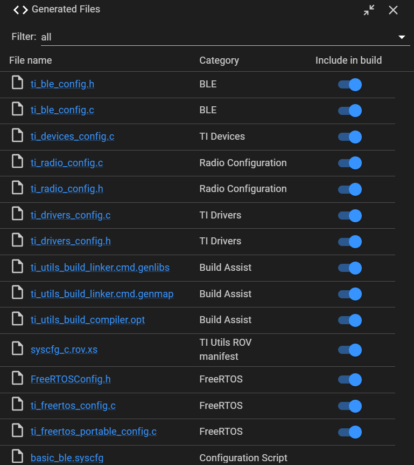Toggle Include in build for ti_drivers_config.c
This screenshot has width=414, height=465.
349,216
